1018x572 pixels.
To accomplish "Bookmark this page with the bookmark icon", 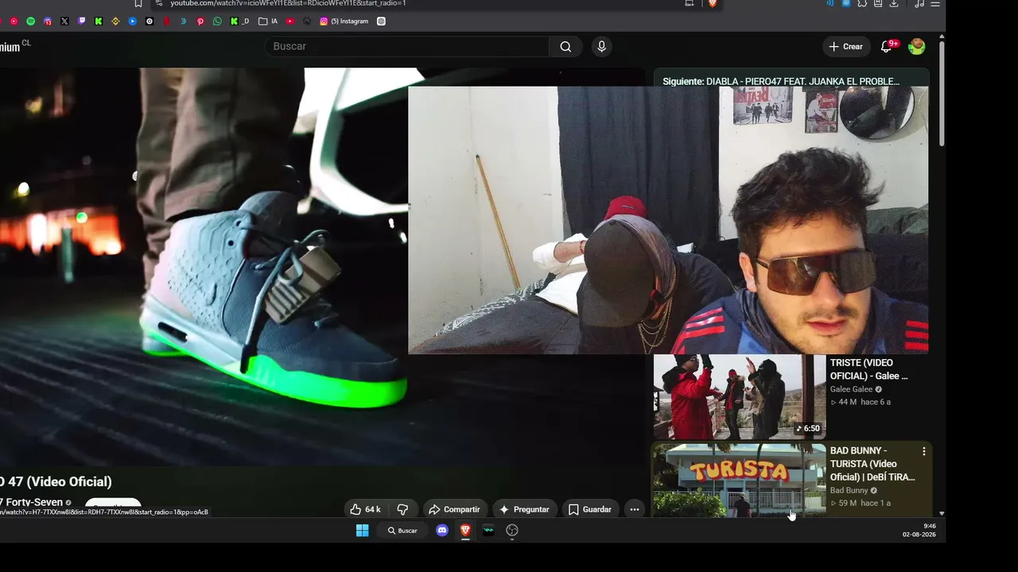I will tap(138, 3).
